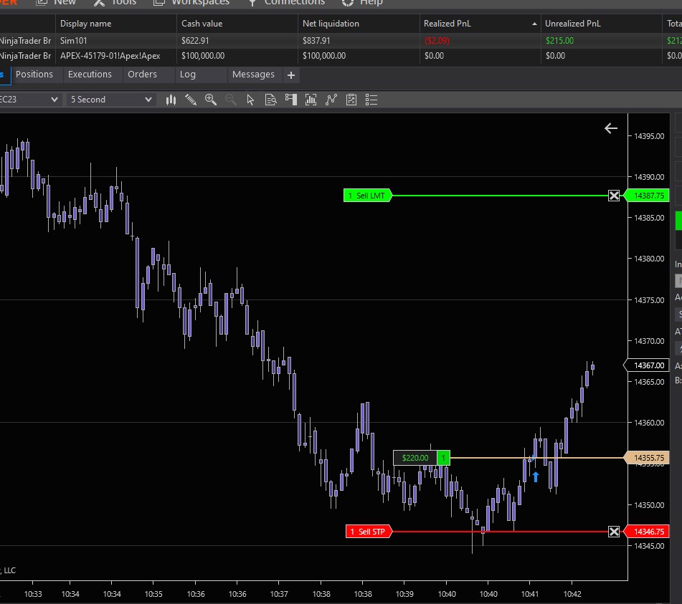Open the Messages tab
This screenshot has height=604, width=682.
(x=253, y=75)
